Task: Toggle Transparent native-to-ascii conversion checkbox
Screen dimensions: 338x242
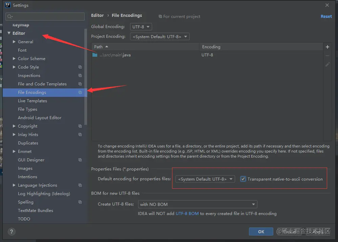Action: pos(243,179)
